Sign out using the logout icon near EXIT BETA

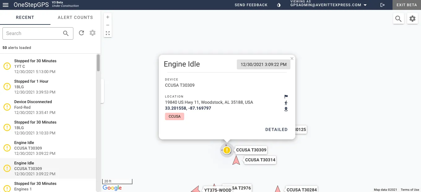382,5
